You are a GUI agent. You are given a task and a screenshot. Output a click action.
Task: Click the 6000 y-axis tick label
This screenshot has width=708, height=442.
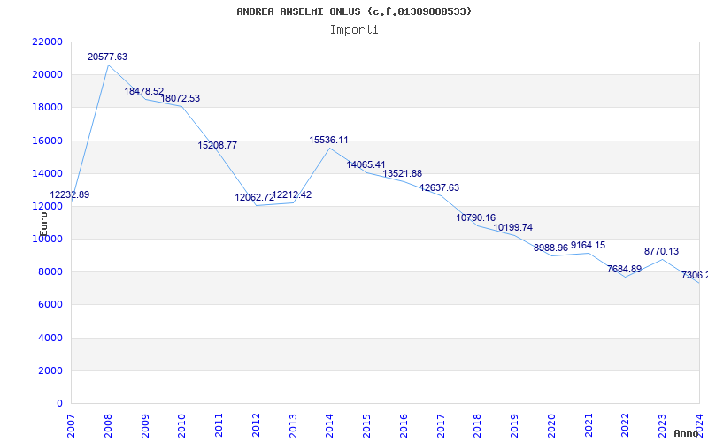(50, 305)
